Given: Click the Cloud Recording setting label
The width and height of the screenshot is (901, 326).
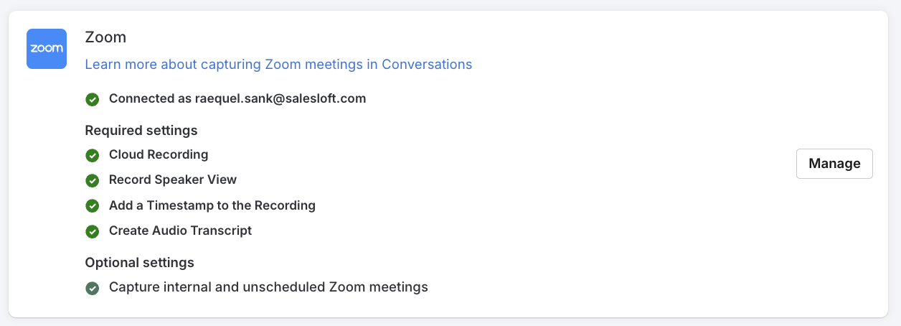Looking at the screenshot, I should coord(159,154).
